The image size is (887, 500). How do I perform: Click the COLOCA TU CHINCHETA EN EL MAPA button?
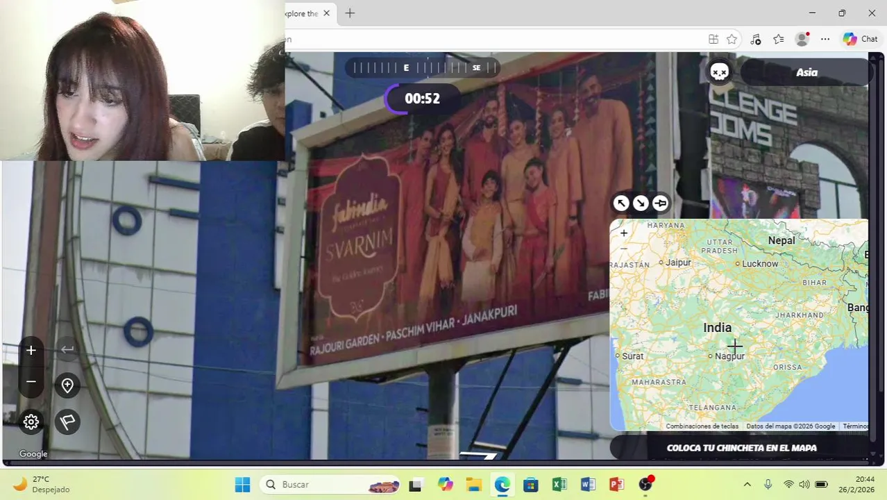coord(741,448)
